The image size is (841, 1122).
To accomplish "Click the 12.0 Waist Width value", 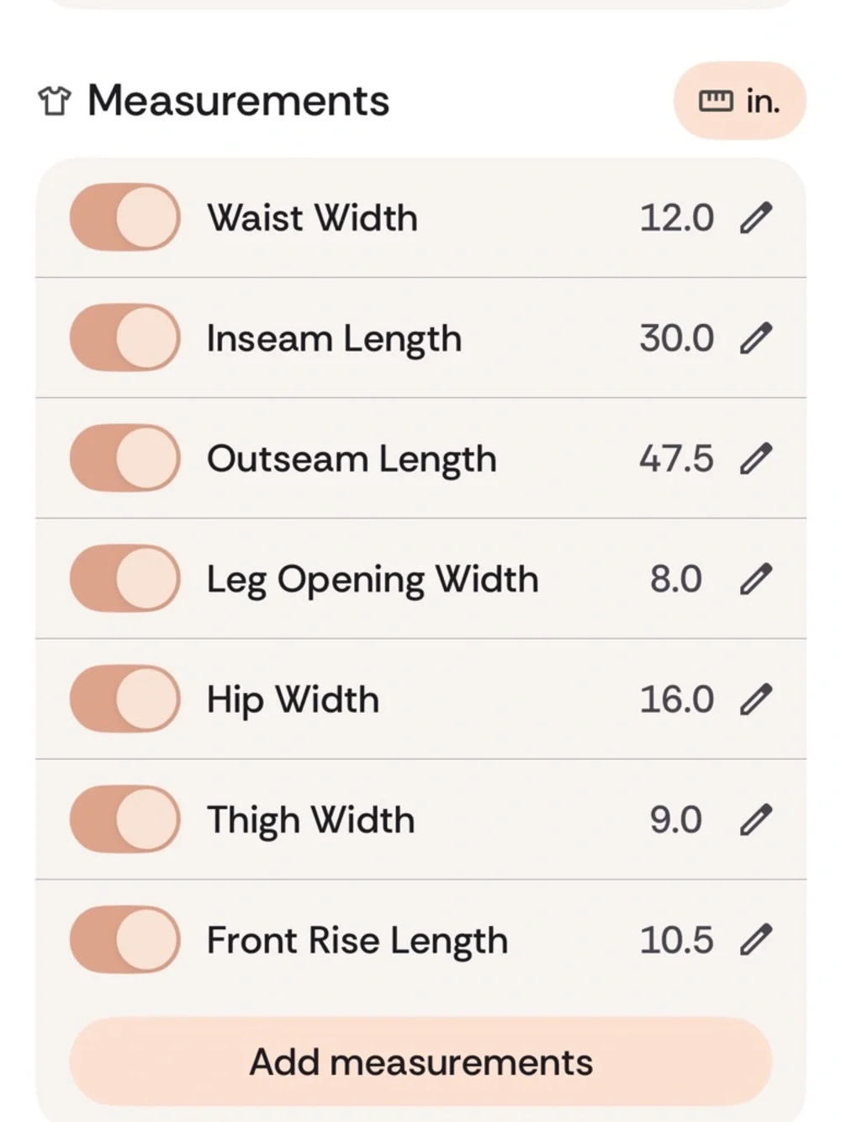I will tap(676, 218).
